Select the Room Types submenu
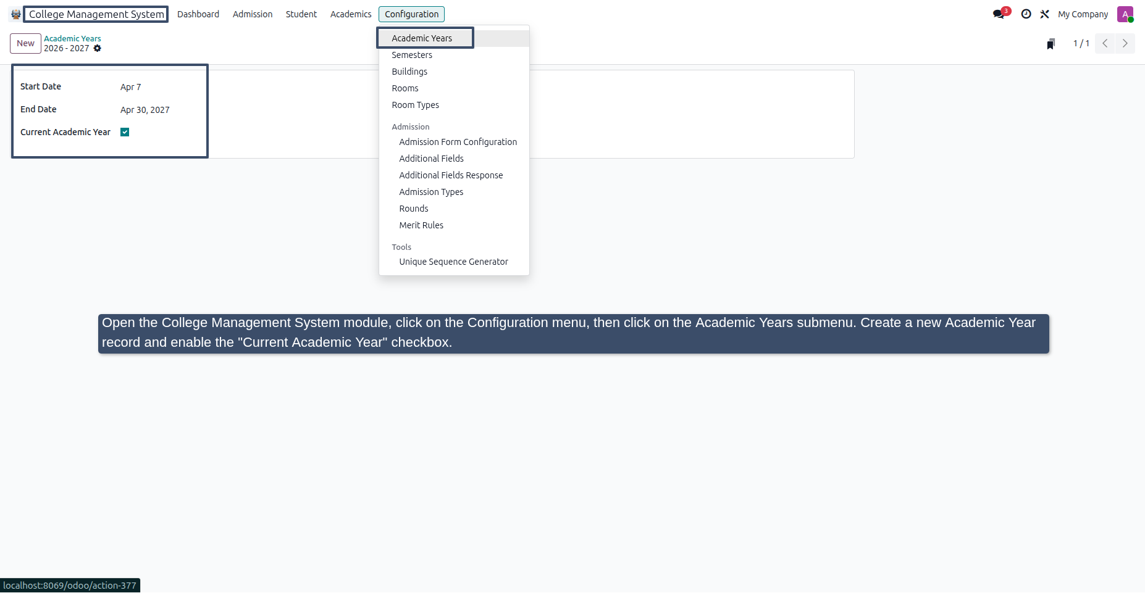 coord(454,105)
